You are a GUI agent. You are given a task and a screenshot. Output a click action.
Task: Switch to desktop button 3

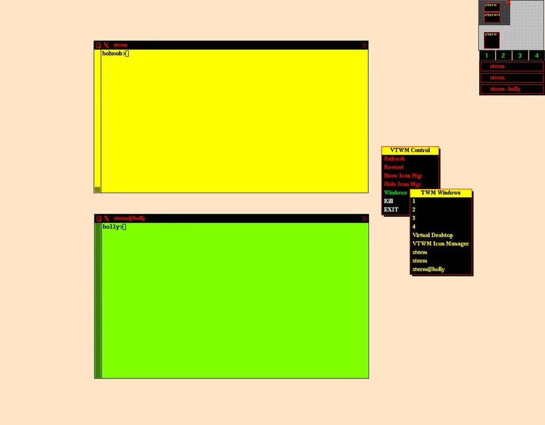click(x=520, y=56)
